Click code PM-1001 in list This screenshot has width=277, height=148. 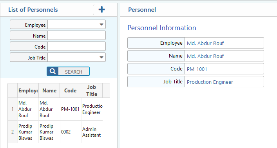[x=70, y=109]
